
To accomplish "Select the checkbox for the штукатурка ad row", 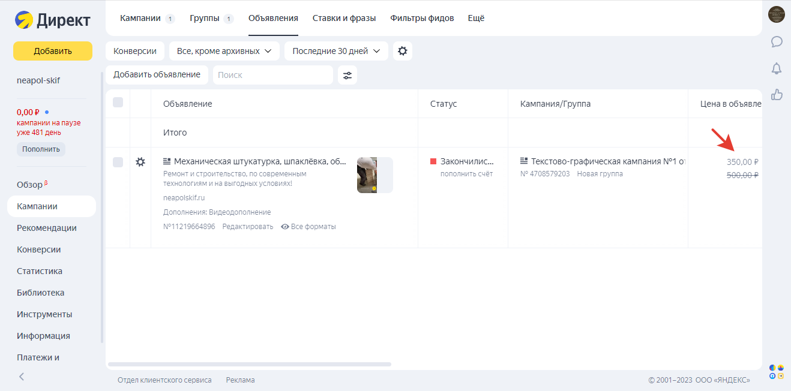I will click(x=118, y=162).
